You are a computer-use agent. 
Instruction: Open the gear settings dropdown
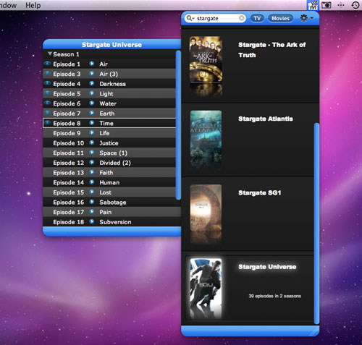click(x=306, y=18)
